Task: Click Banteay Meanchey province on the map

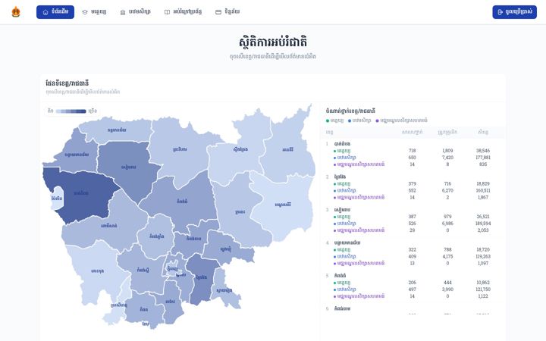Action: (77, 155)
